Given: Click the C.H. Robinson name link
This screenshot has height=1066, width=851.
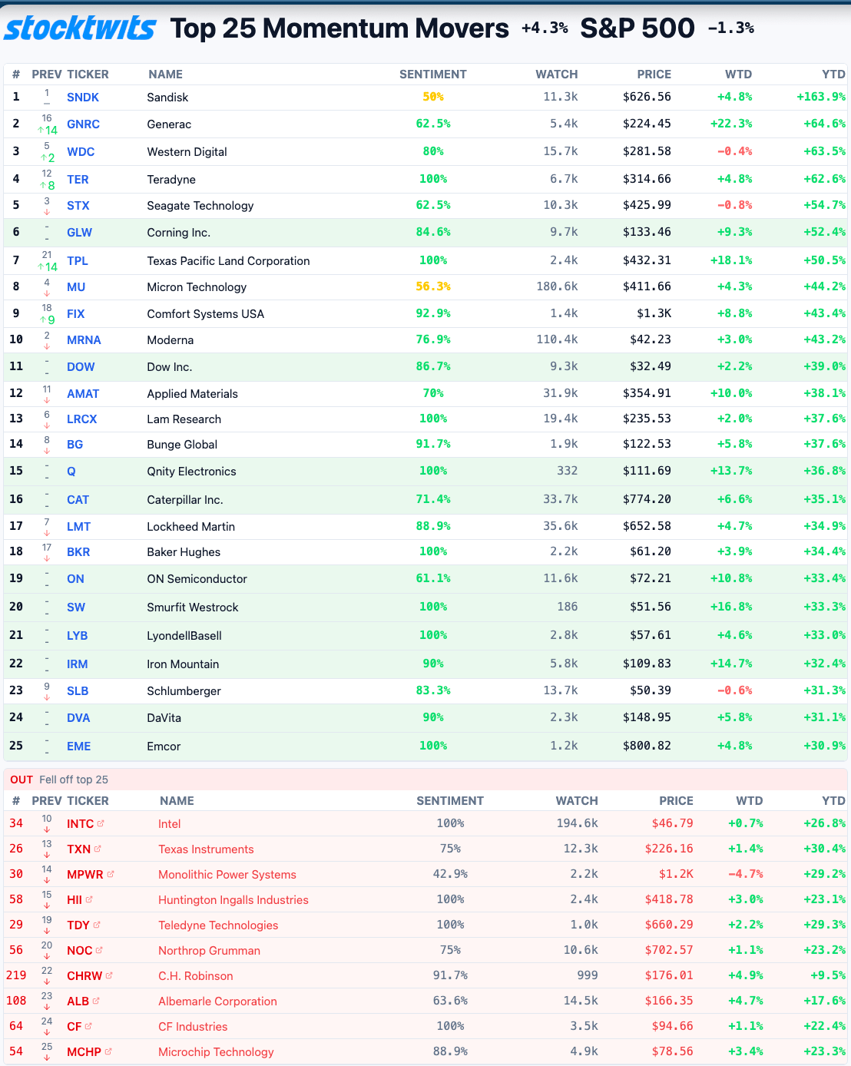Looking at the screenshot, I should click(x=196, y=976).
